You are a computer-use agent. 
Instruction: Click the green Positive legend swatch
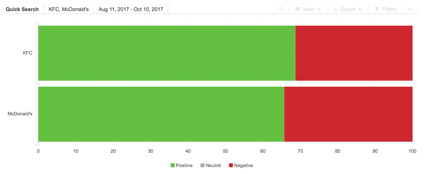[x=173, y=165]
